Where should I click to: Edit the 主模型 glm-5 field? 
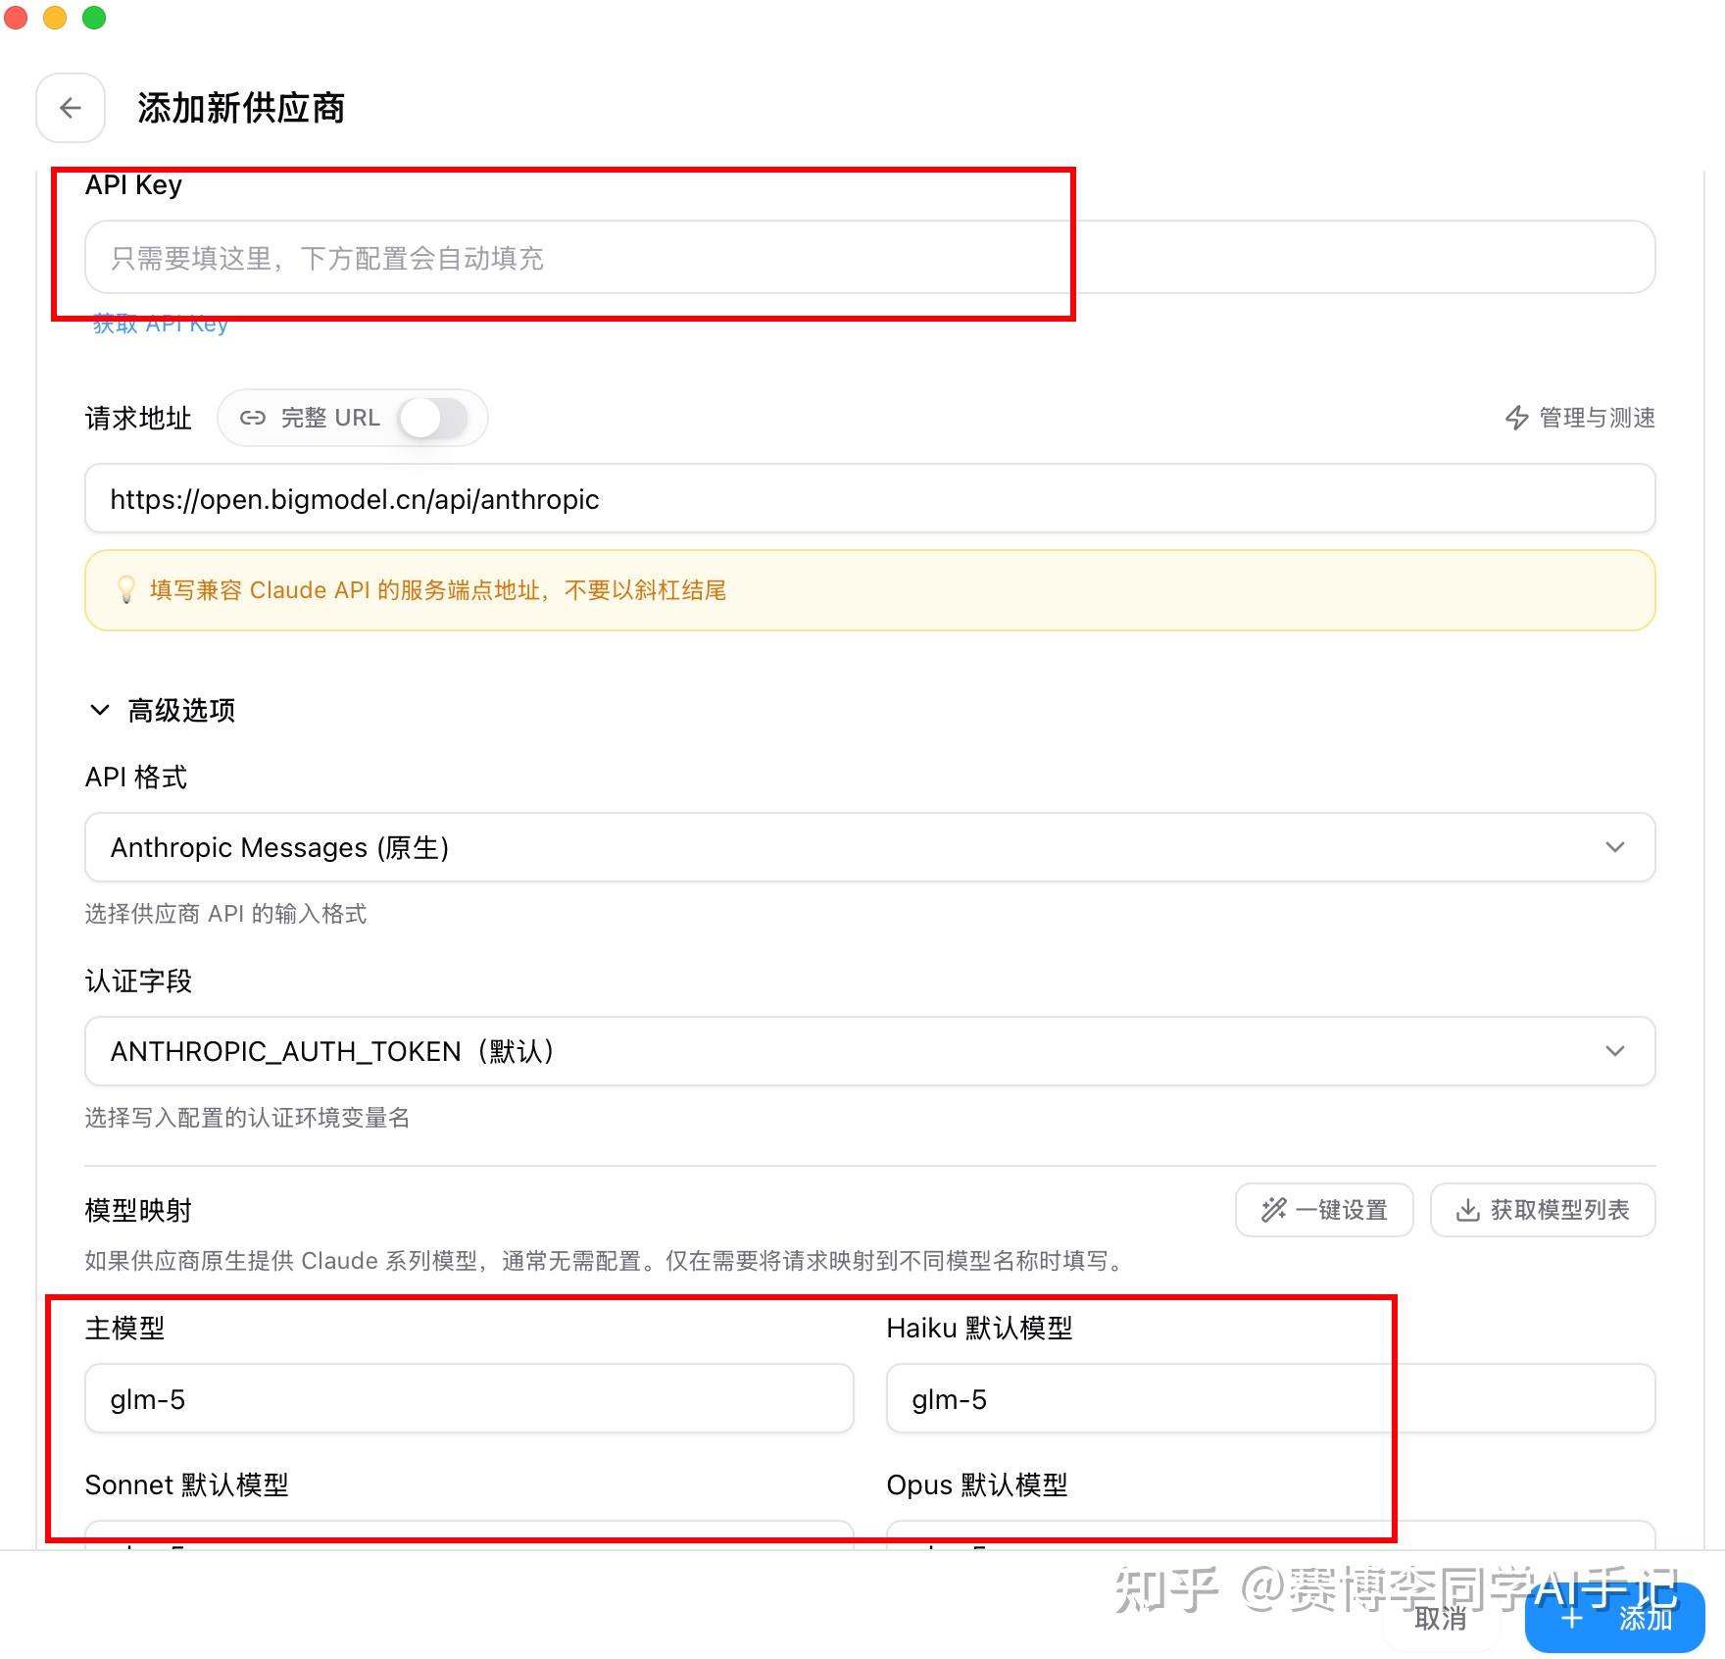[469, 1399]
